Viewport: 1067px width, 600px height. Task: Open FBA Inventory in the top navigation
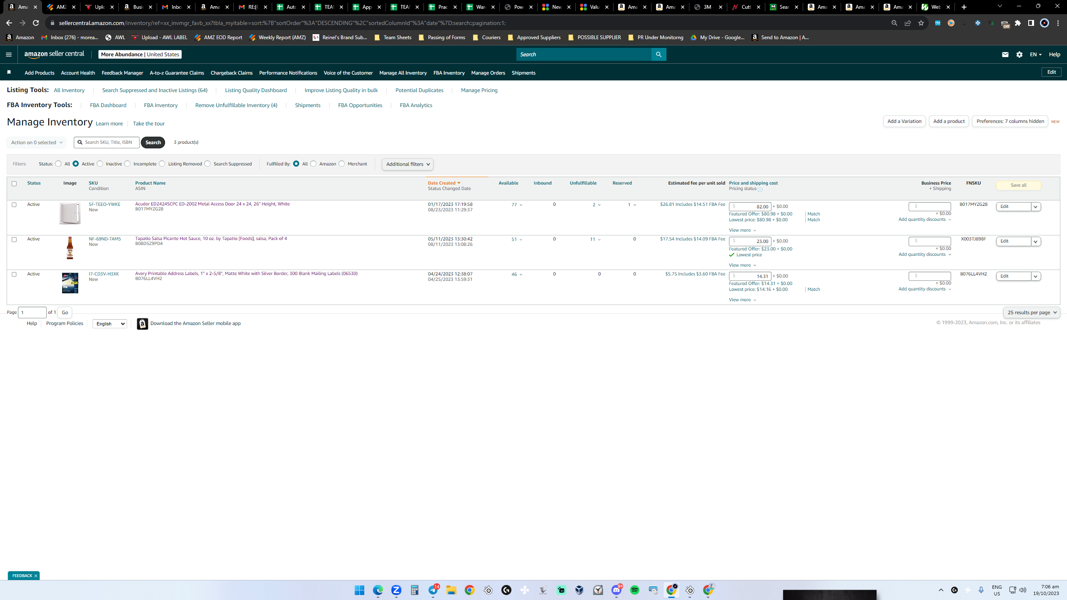click(449, 73)
